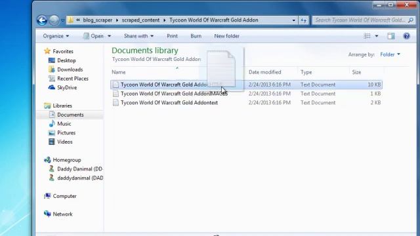Select Documents library in sidebar
The width and height of the screenshot is (420, 236).
70,115
